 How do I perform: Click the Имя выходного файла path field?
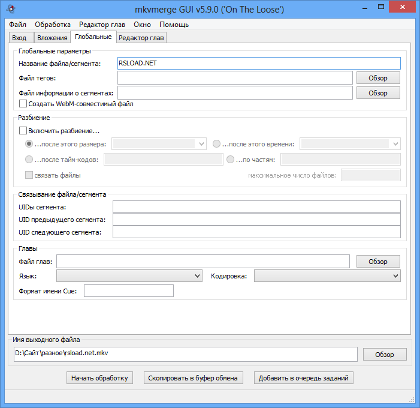[x=186, y=354]
